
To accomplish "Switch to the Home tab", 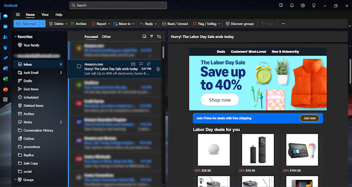I will (x=30, y=15).
